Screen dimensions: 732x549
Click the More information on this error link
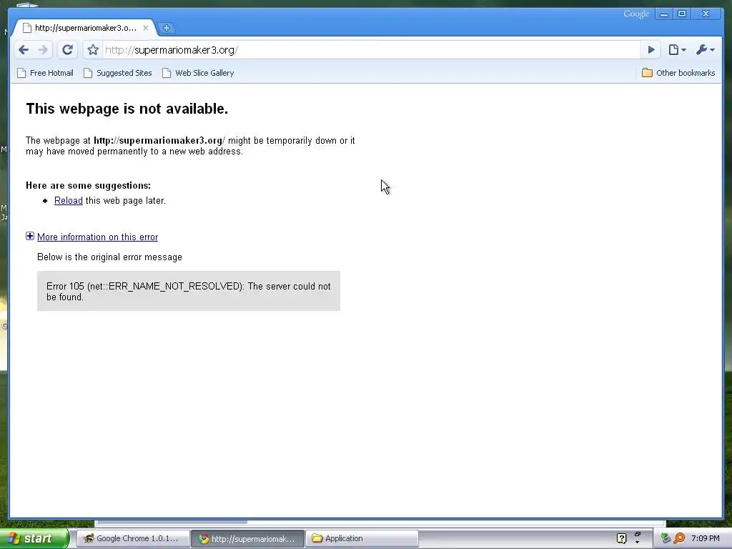(97, 237)
